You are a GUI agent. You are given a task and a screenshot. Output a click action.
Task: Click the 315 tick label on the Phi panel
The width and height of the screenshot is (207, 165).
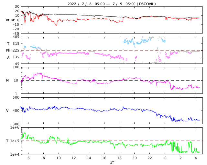16,44
